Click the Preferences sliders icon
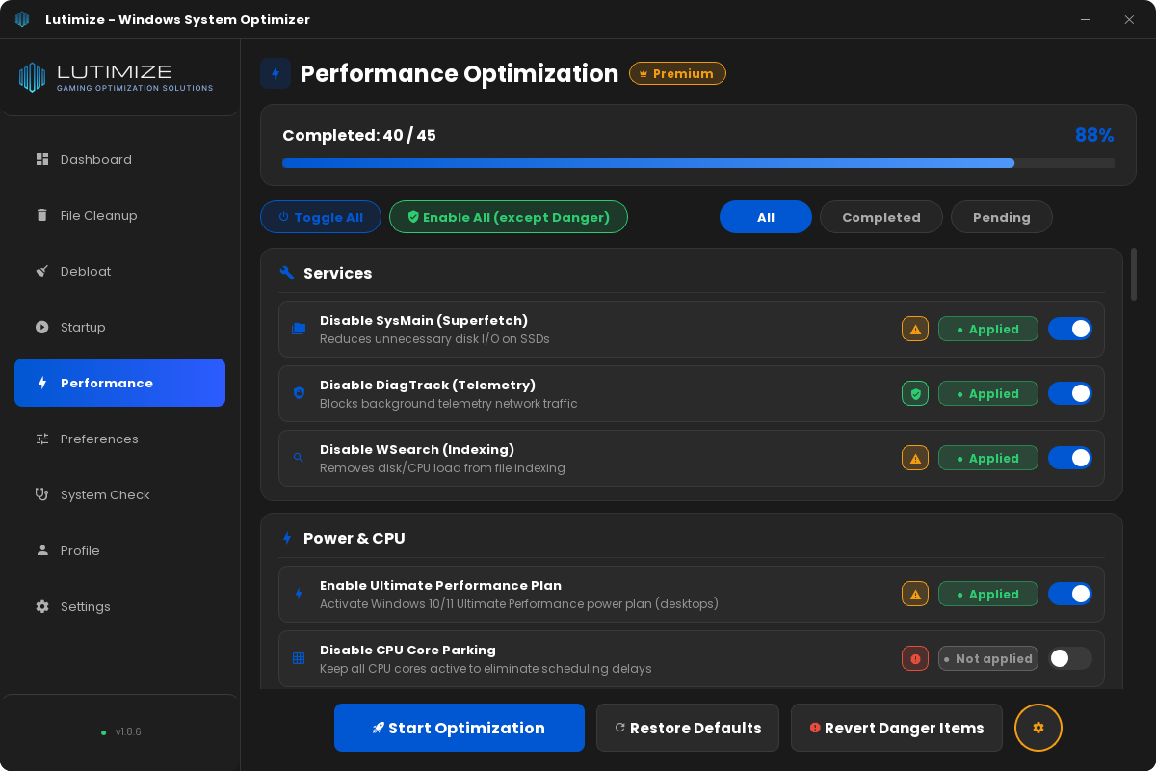The width and height of the screenshot is (1156, 771). [x=42, y=439]
